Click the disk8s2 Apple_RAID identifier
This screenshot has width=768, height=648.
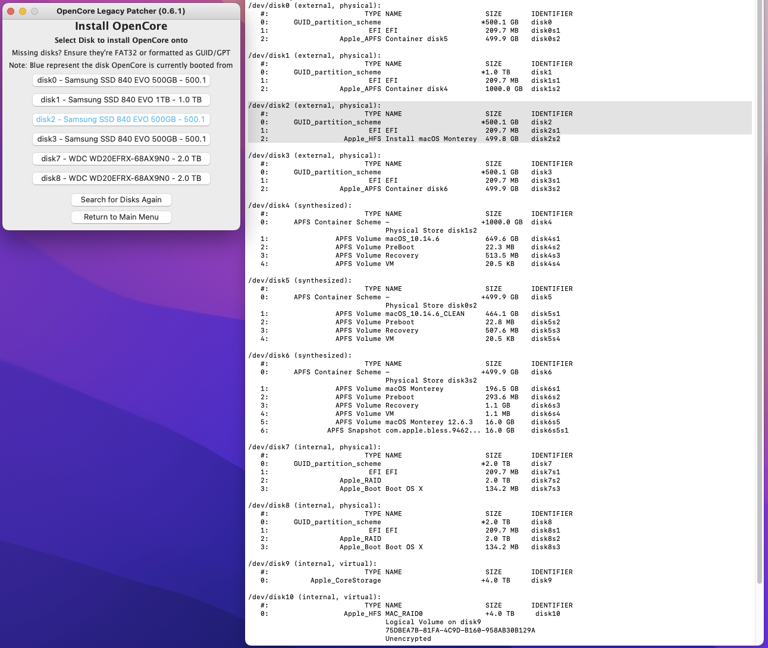pyautogui.click(x=546, y=539)
